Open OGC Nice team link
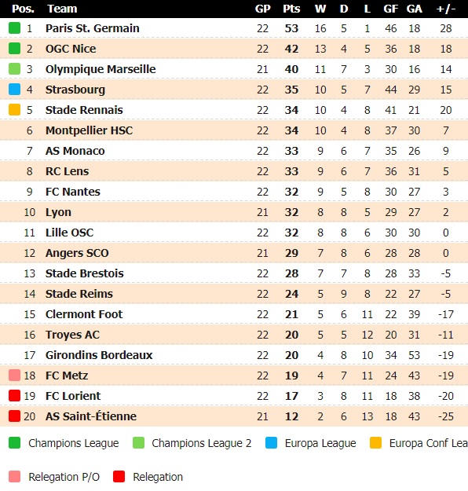Screen dimensions: 468x491 click(x=71, y=49)
